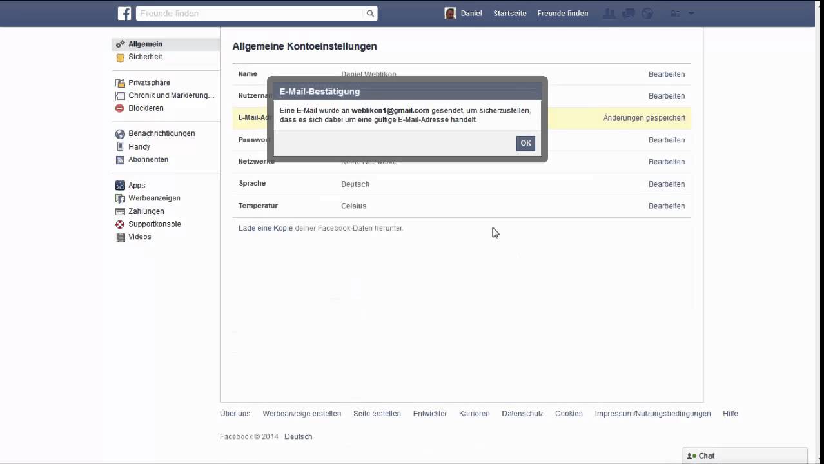Open the privacy shortcuts lock icon
The image size is (824, 464).
point(675,13)
